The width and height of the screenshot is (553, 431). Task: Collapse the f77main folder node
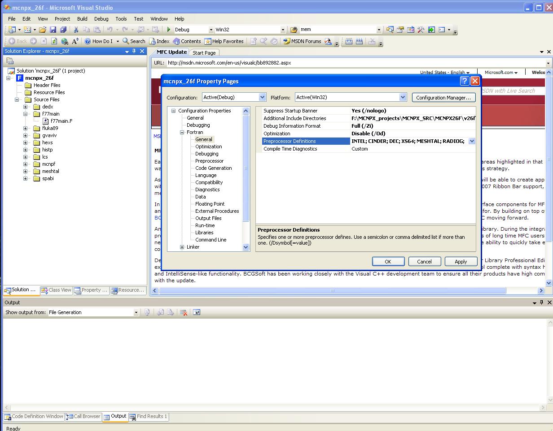click(26, 114)
